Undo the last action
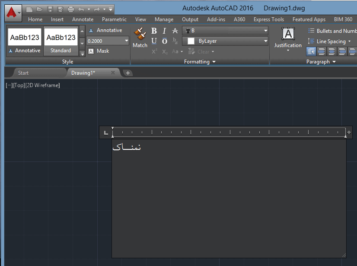357x266 pixels. point(81,9)
